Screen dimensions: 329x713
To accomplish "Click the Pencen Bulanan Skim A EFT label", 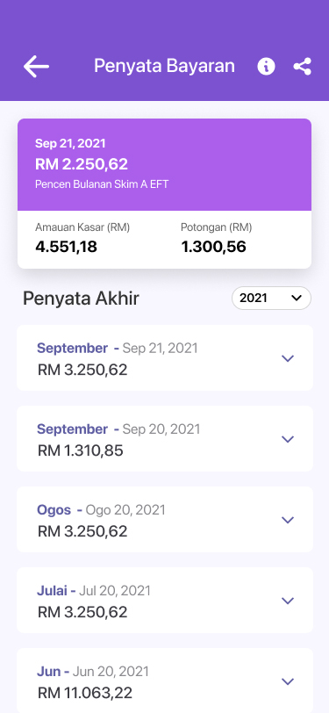I will [102, 185].
